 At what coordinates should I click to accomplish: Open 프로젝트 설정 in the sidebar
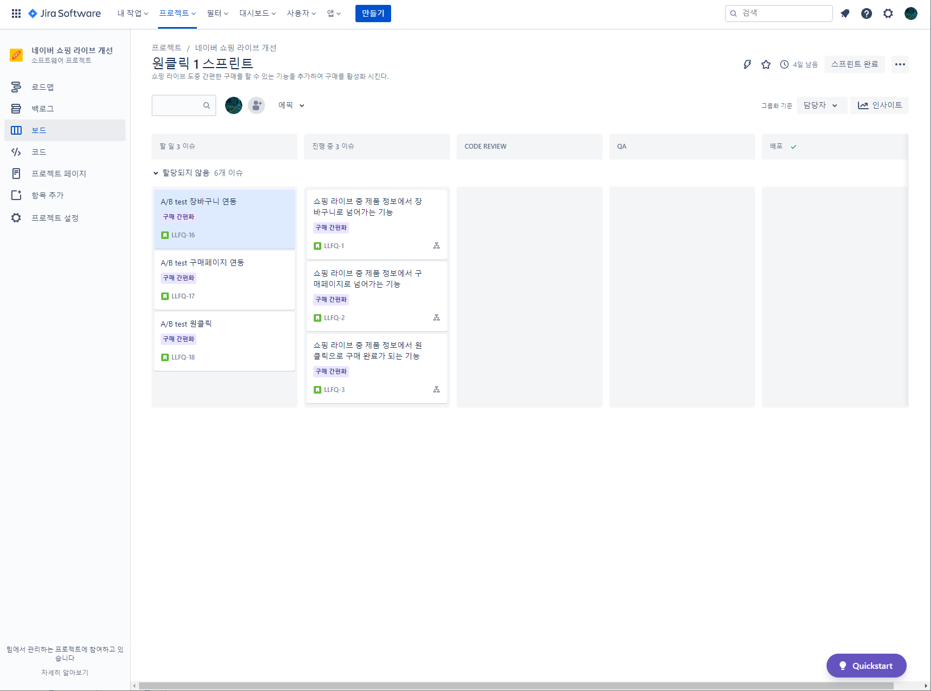65,218
